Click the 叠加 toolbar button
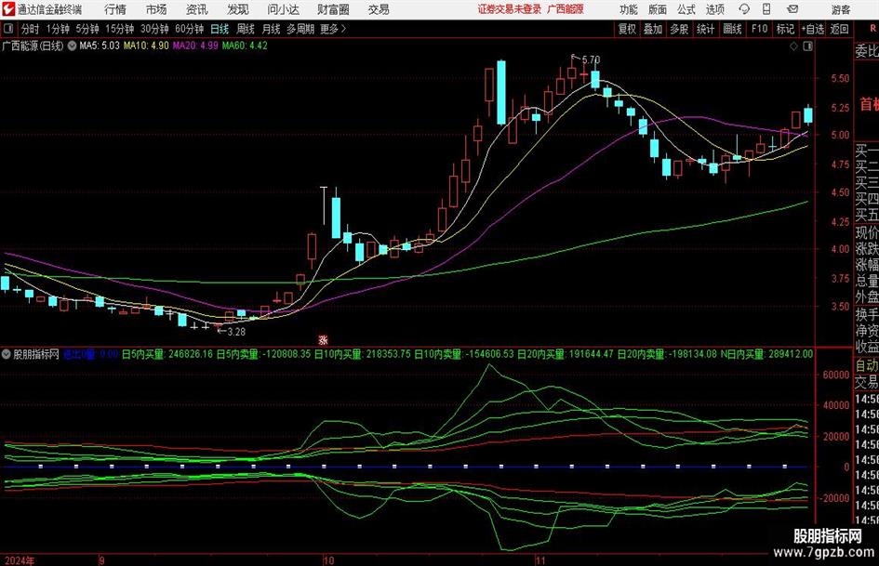The width and height of the screenshot is (879, 566). pyautogui.click(x=653, y=29)
